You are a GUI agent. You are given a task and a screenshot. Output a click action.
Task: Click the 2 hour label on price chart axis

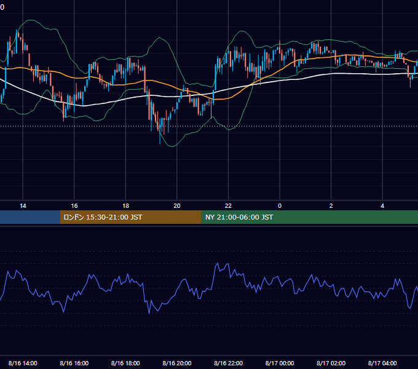point(331,206)
